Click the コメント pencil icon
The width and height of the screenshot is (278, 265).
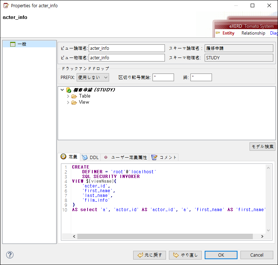click(154, 157)
